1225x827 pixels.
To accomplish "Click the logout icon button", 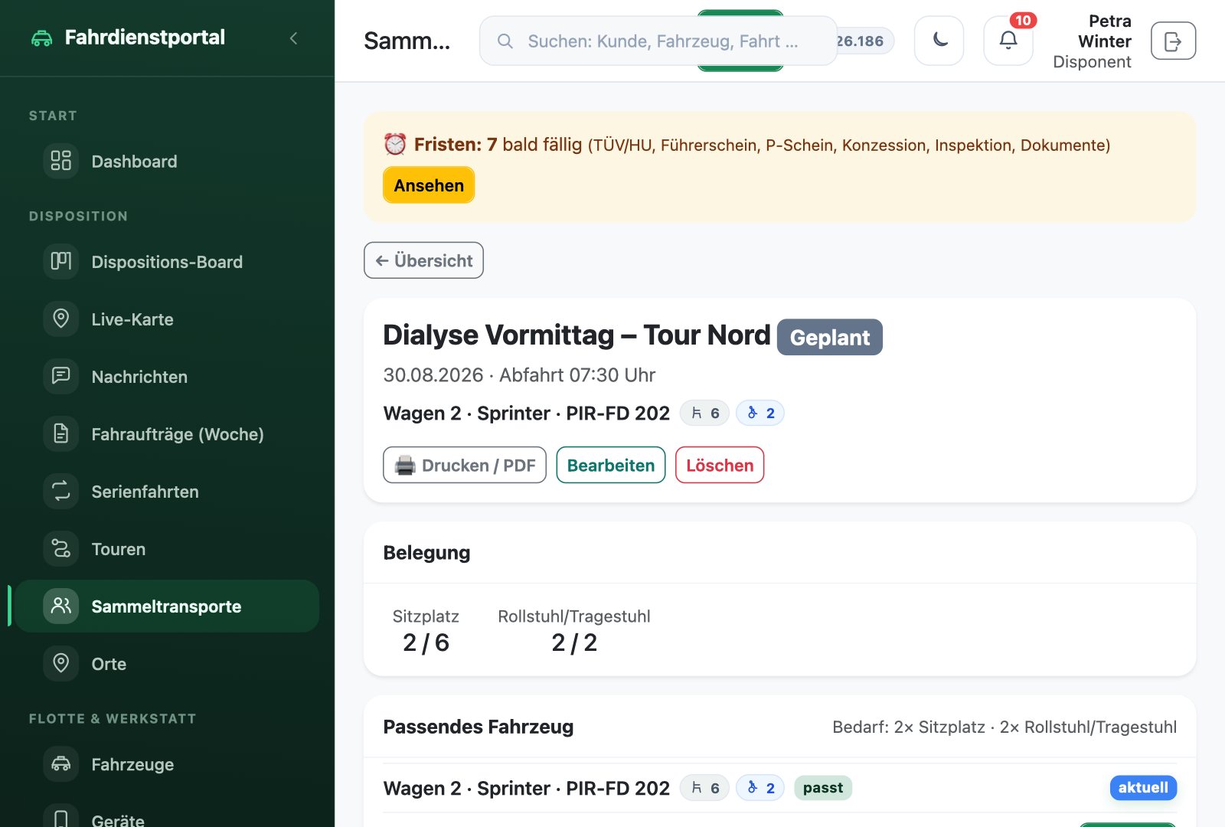I will point(1173,41).
